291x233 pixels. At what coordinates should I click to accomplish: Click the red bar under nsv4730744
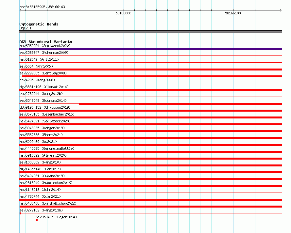[x=150, y=200]
